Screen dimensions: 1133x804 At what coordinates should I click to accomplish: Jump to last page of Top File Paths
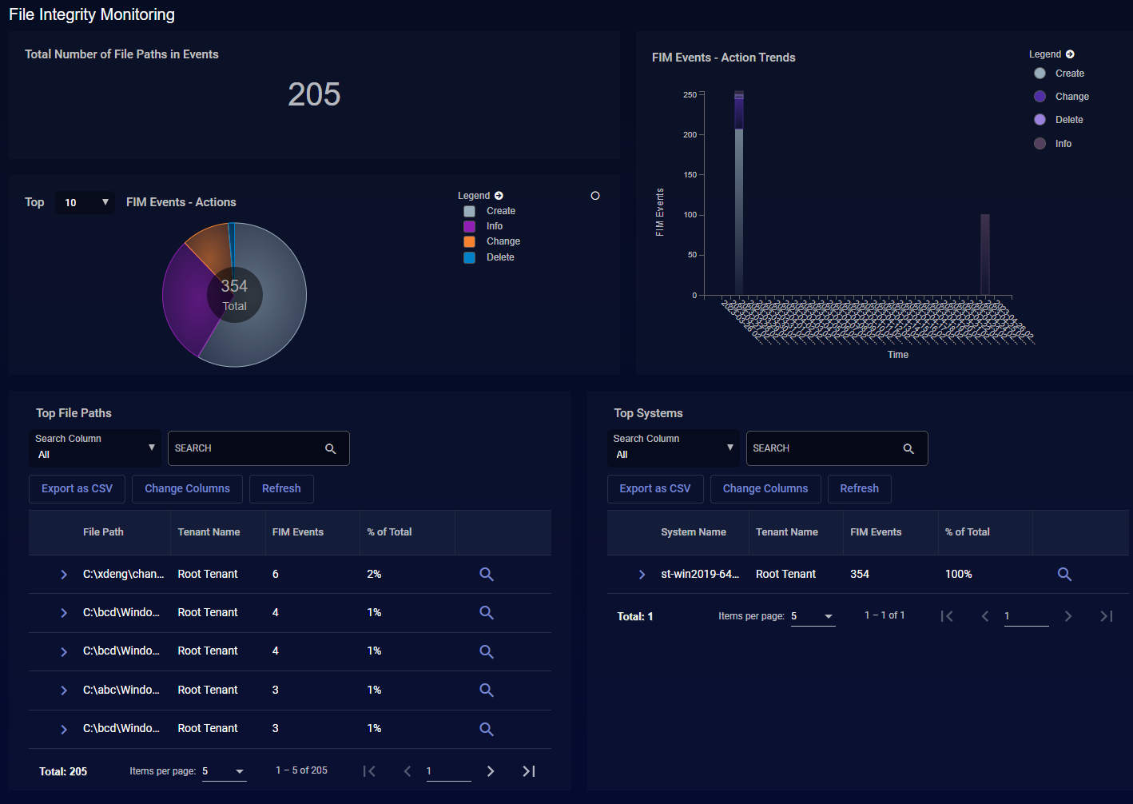coord(528,771)
